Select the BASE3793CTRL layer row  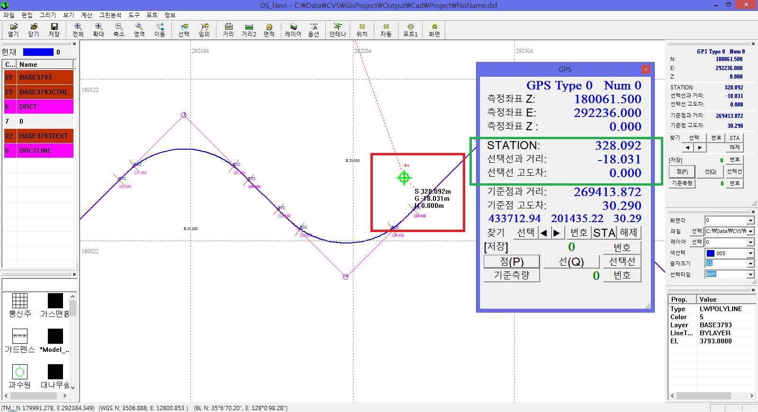pos(38,92)
